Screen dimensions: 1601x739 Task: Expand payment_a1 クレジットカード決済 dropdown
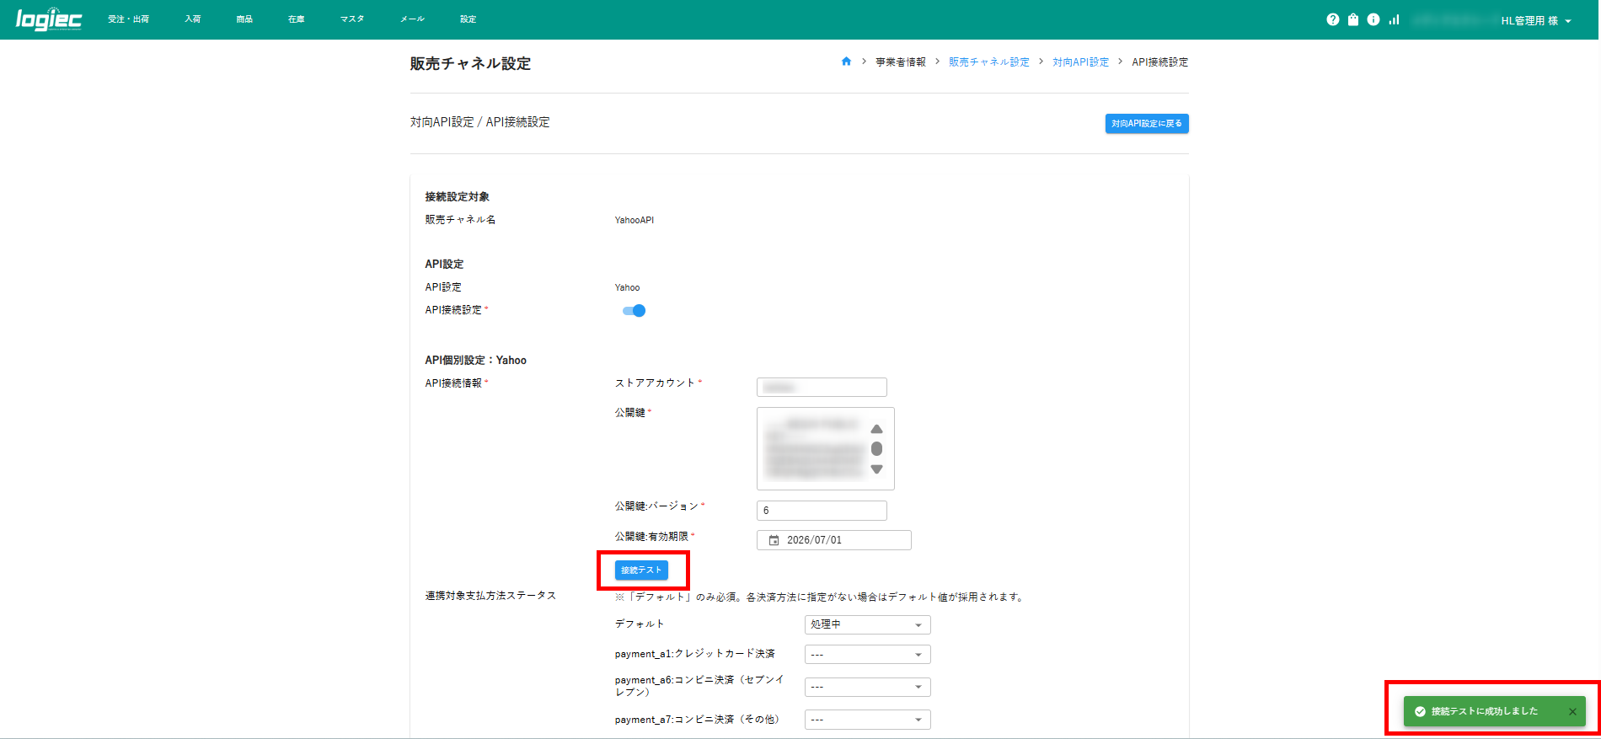click(x=867, y=655)
